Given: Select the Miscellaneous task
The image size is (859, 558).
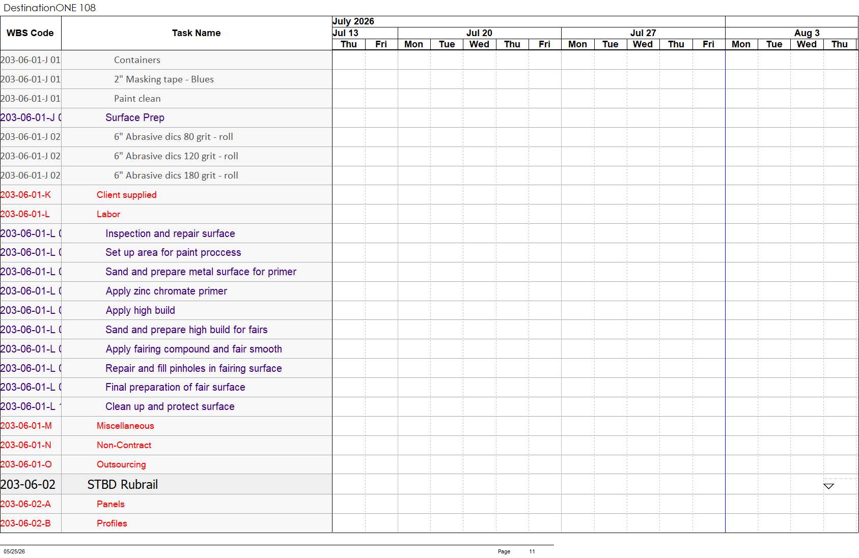Looking at the screenshot, I should (125, 426).
